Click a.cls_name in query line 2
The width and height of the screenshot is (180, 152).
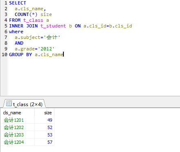(x=29, y=9)
